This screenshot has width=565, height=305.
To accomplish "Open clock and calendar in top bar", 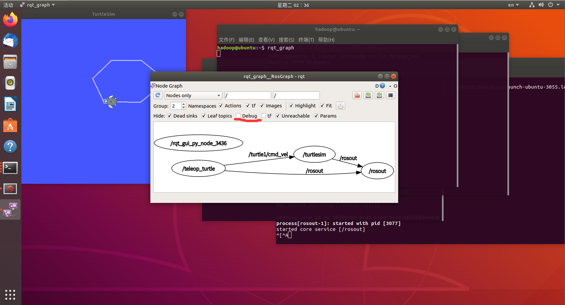I will click(x=293, y=5).
